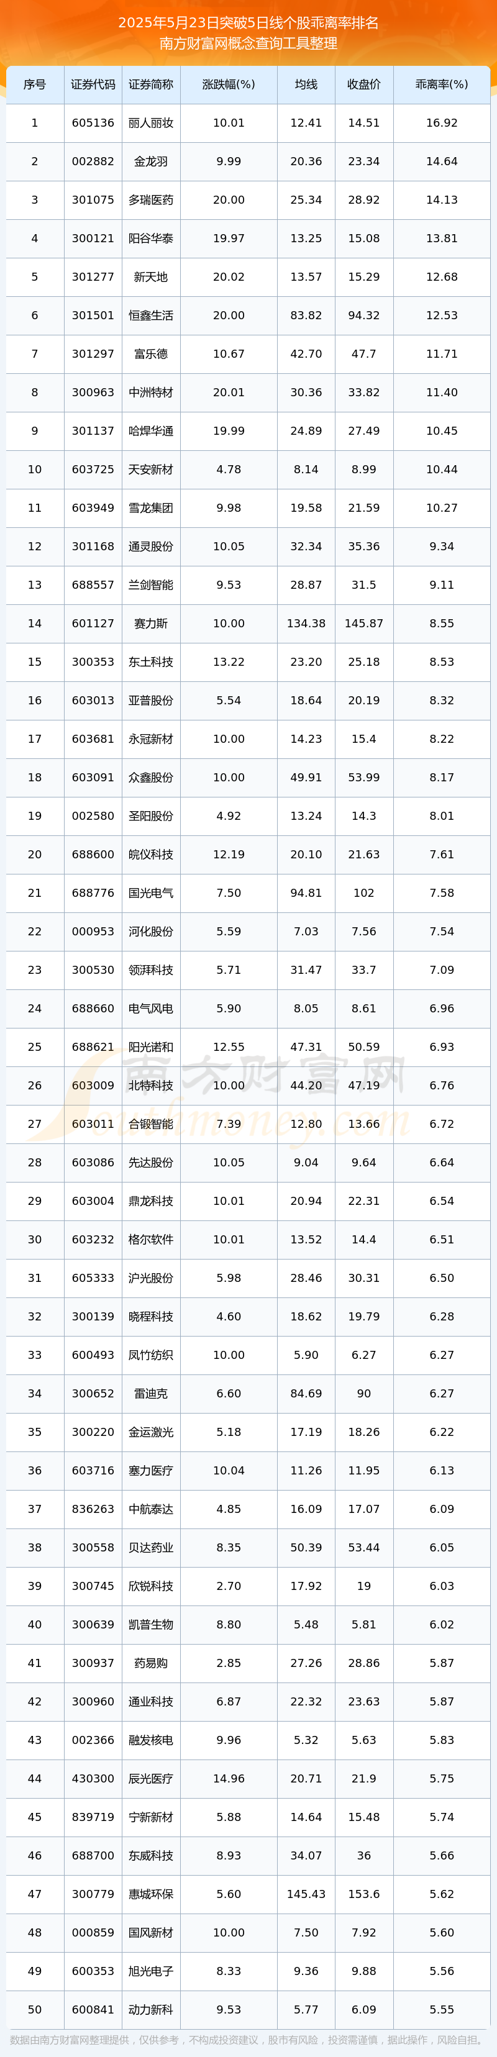Select stock name 塞力医疗
Screen dimensions: 497x2057
[151, 1471]
